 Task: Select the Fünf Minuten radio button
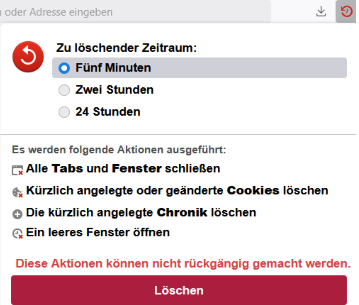coord(64,68)
